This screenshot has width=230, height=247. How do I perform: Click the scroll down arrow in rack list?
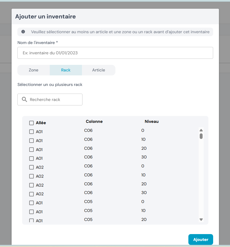[201, 219]
